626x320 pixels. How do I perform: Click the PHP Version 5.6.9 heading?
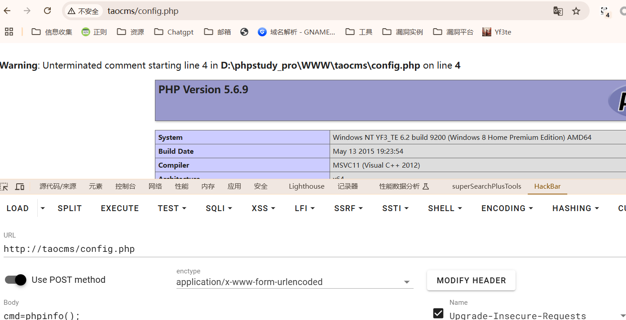click(x=203, y=90)
